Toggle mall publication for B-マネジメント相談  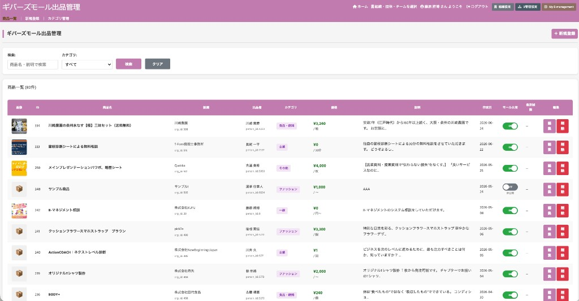pos(510,211)
